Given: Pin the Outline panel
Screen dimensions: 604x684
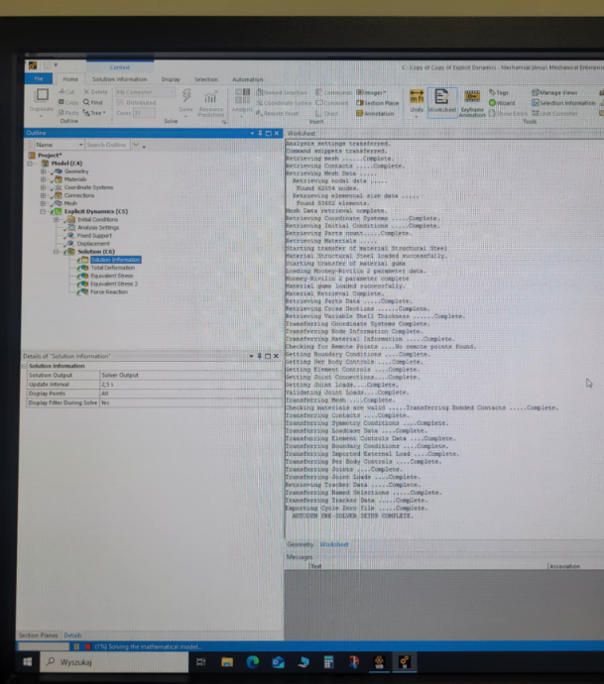Looking at the screenshot, I should coord(260,133).
